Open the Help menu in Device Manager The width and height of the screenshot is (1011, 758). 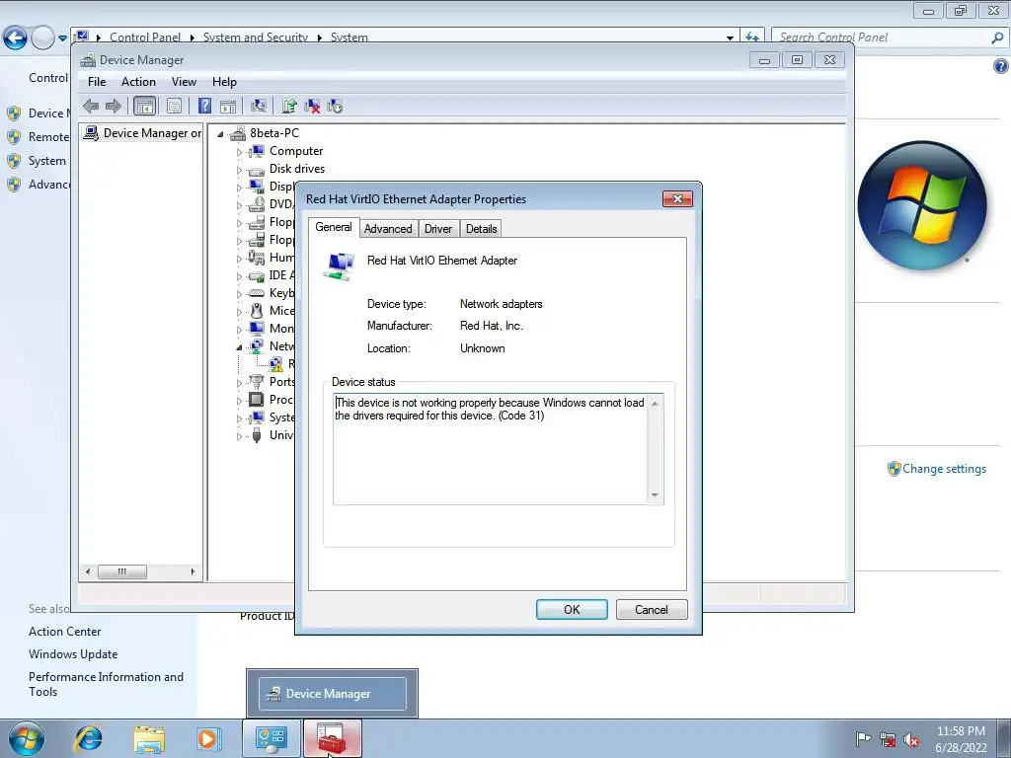(x=224, y=82)
